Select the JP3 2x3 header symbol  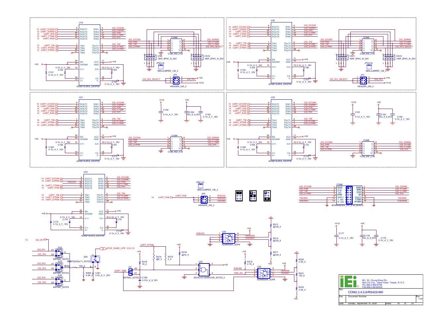[x=363, y=80]
